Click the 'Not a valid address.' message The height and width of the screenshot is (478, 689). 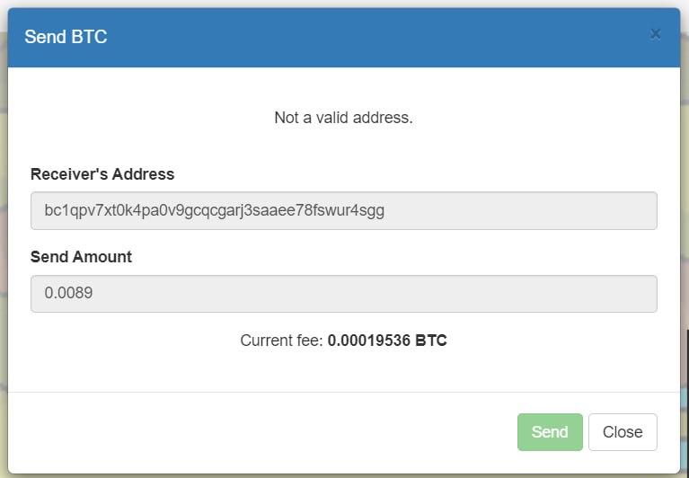[x=344, y=118]
